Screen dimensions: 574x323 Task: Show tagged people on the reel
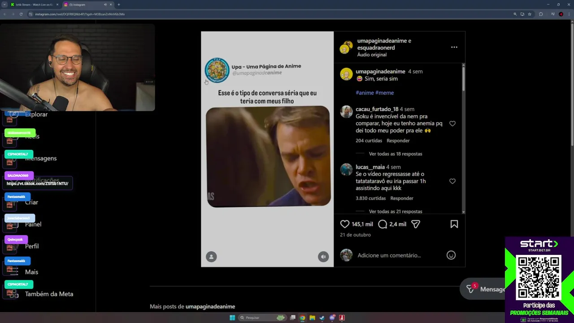211,257
